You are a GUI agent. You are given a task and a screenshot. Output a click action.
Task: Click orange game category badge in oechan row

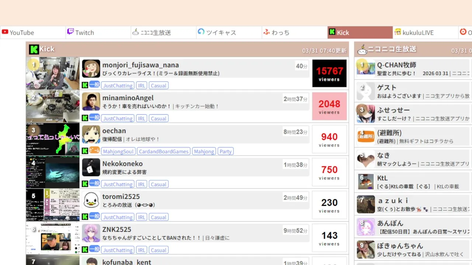(x=94, y=151)
